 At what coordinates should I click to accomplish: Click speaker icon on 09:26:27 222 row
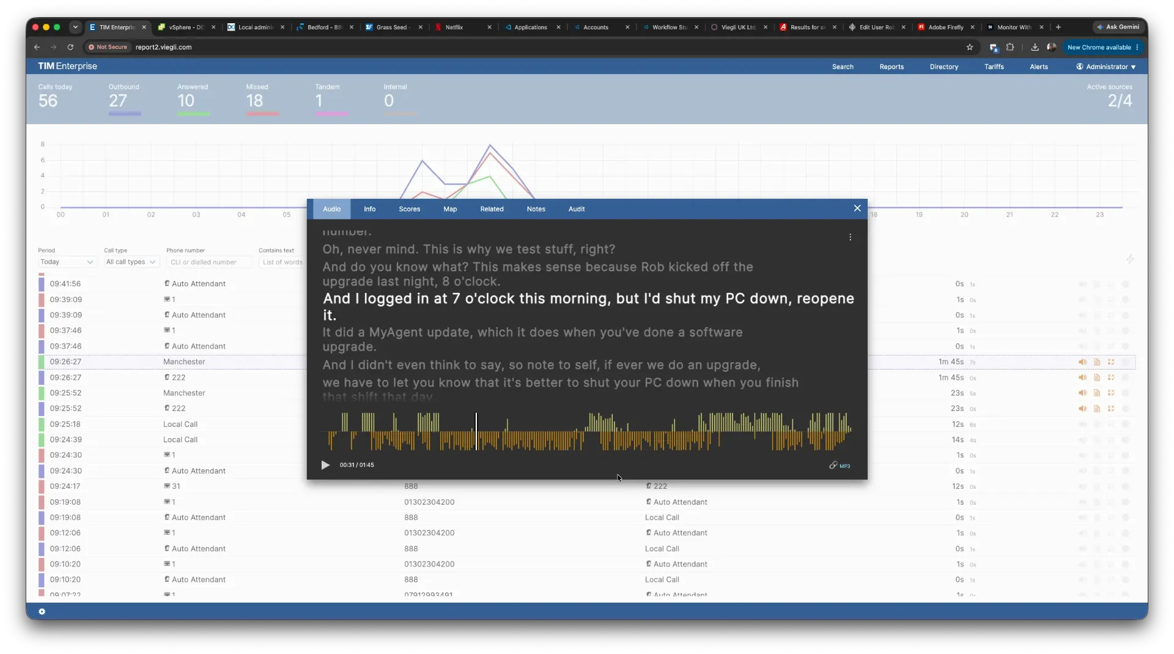pyautogui.click(x=1083, y=377)
